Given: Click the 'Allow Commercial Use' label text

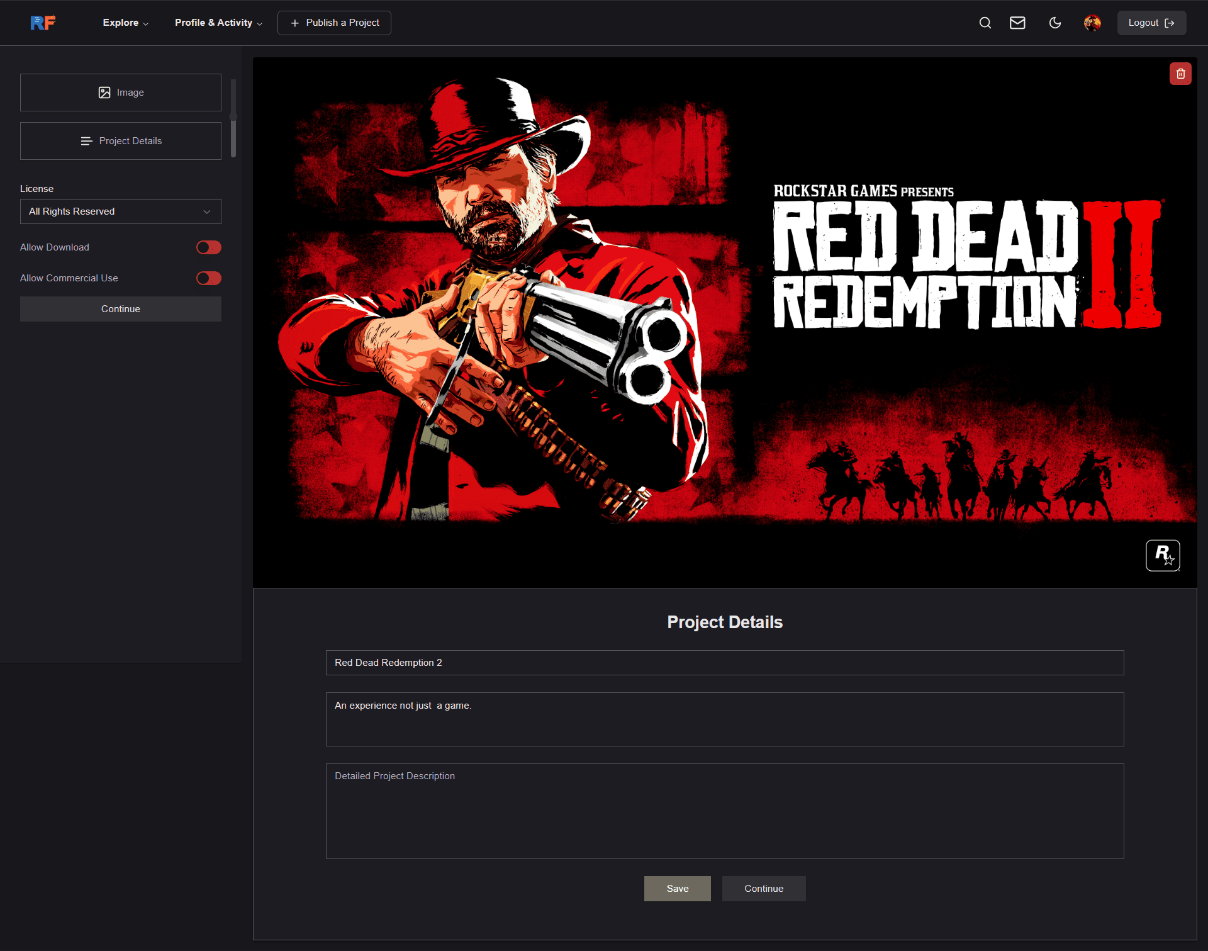Looking at the screenshot, I should 69,278.
